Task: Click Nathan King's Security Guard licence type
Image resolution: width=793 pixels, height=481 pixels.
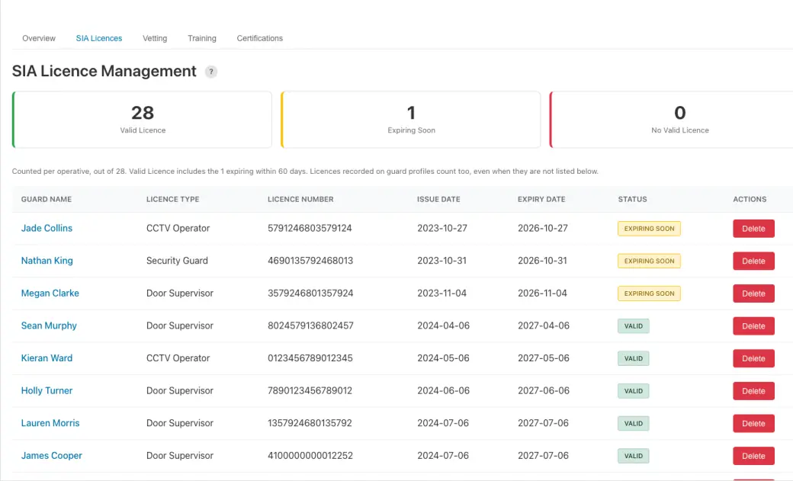Action: pos(177,261)
